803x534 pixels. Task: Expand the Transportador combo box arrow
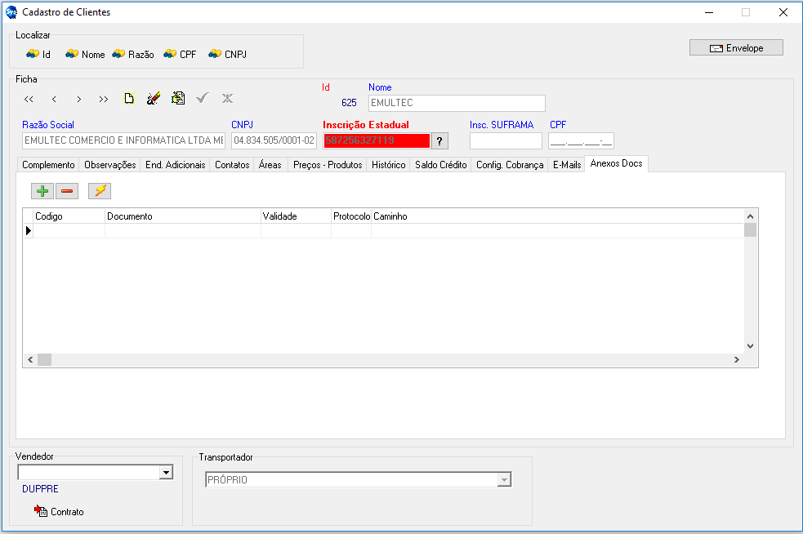pyautogui.click(x=504, y=480)
